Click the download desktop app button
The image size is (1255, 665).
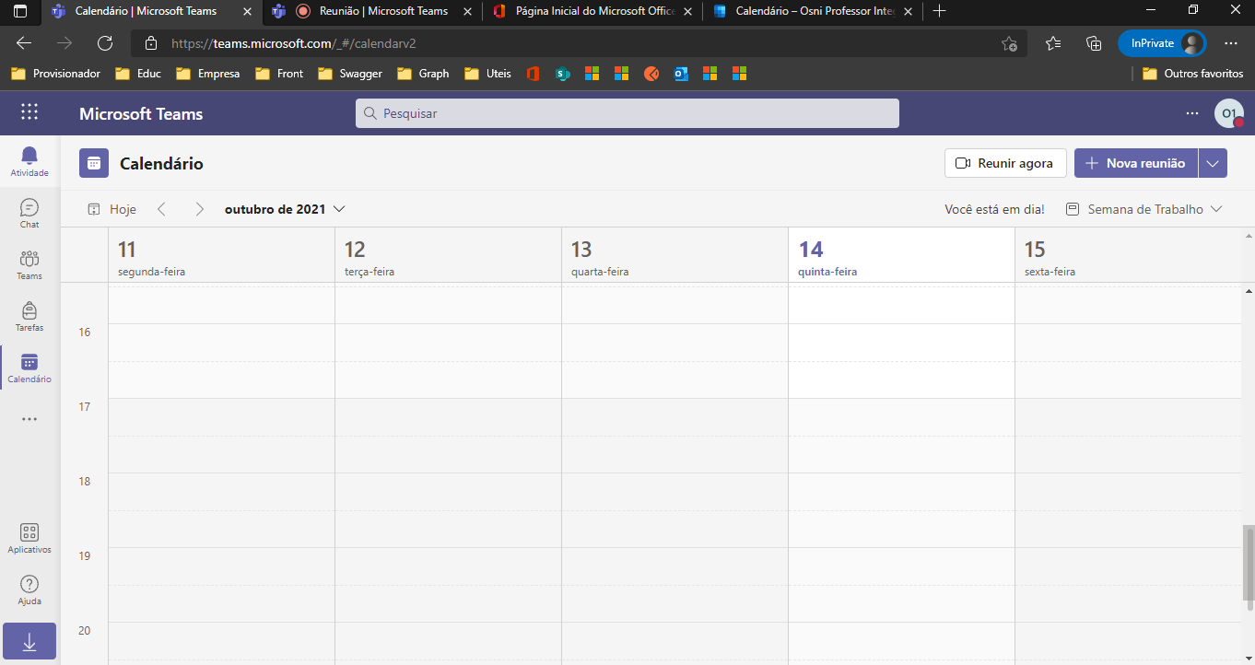[29, 641]
